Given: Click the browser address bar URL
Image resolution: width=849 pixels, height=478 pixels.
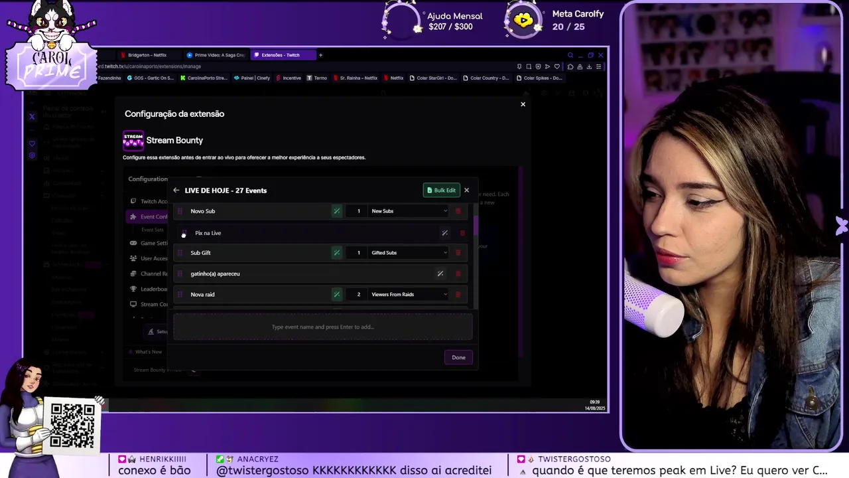Looking at the screenshot, I should click(149, 66).
